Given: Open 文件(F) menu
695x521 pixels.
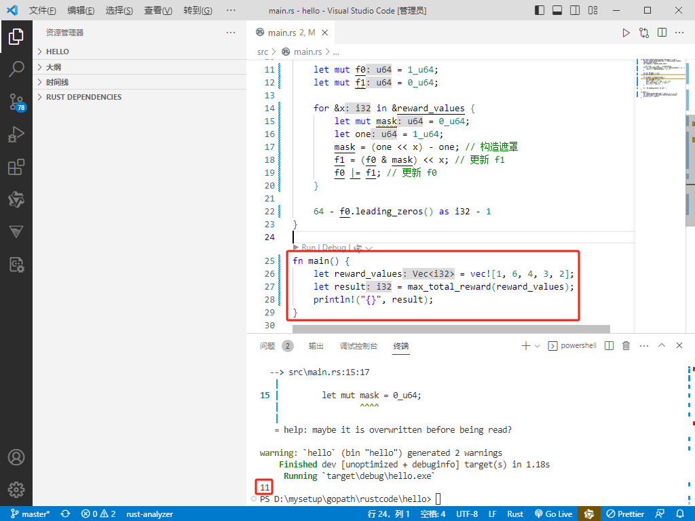Looking at the screenshot, I should click(x=43, y=10).
